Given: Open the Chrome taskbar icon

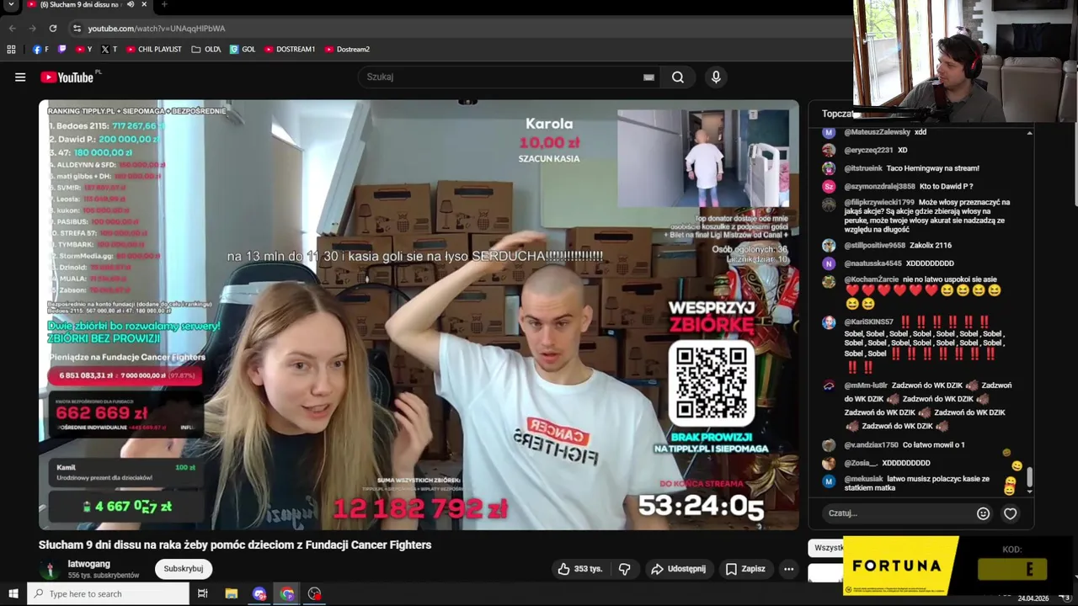Looking at the screenshot, I should (287, 594).
